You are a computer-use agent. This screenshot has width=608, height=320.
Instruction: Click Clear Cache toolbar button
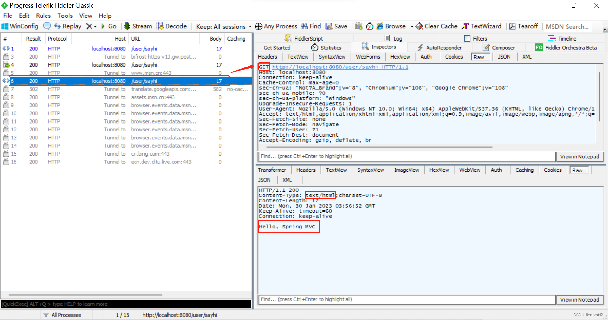pyautogui.click(x=436, y=26)
